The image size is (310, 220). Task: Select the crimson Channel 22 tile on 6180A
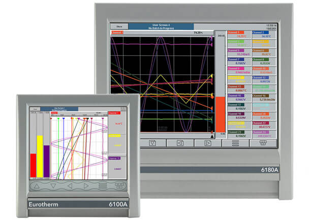tap(264, 125)
